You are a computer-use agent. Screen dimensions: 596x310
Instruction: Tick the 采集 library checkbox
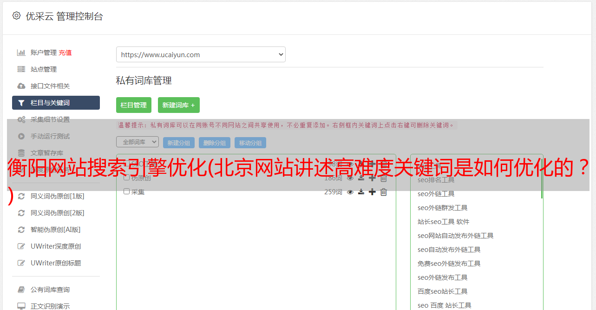point(126,191)
